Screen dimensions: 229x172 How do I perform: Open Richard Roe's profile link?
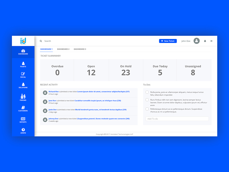(x=54, y=91)
